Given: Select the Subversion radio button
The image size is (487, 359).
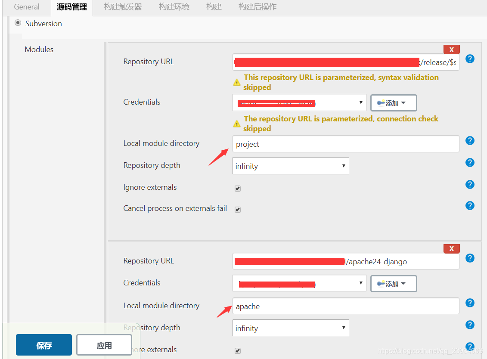Looking at the screenshot, I should click(18, 23).
